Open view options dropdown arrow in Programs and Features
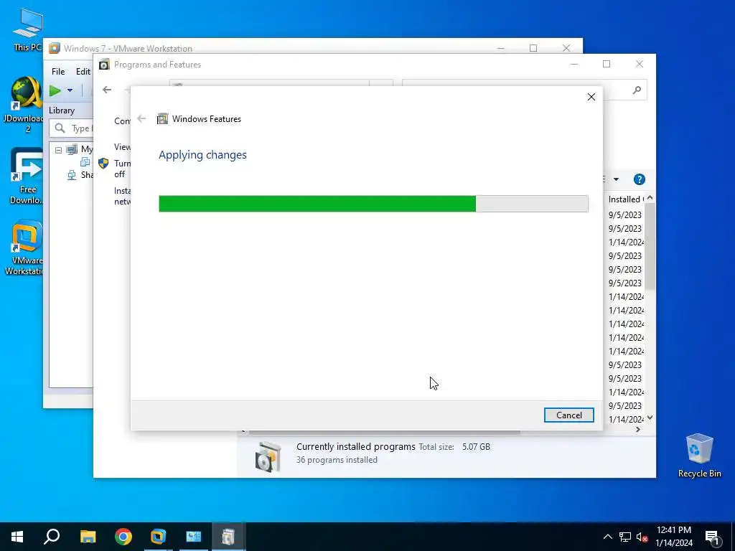Viewport: 735px width, 551px height. pyautogui.click(x=616, y=179)
